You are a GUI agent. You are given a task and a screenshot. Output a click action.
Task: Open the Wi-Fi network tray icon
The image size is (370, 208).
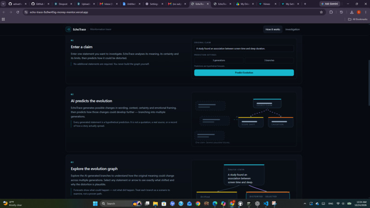pos(338,203)
